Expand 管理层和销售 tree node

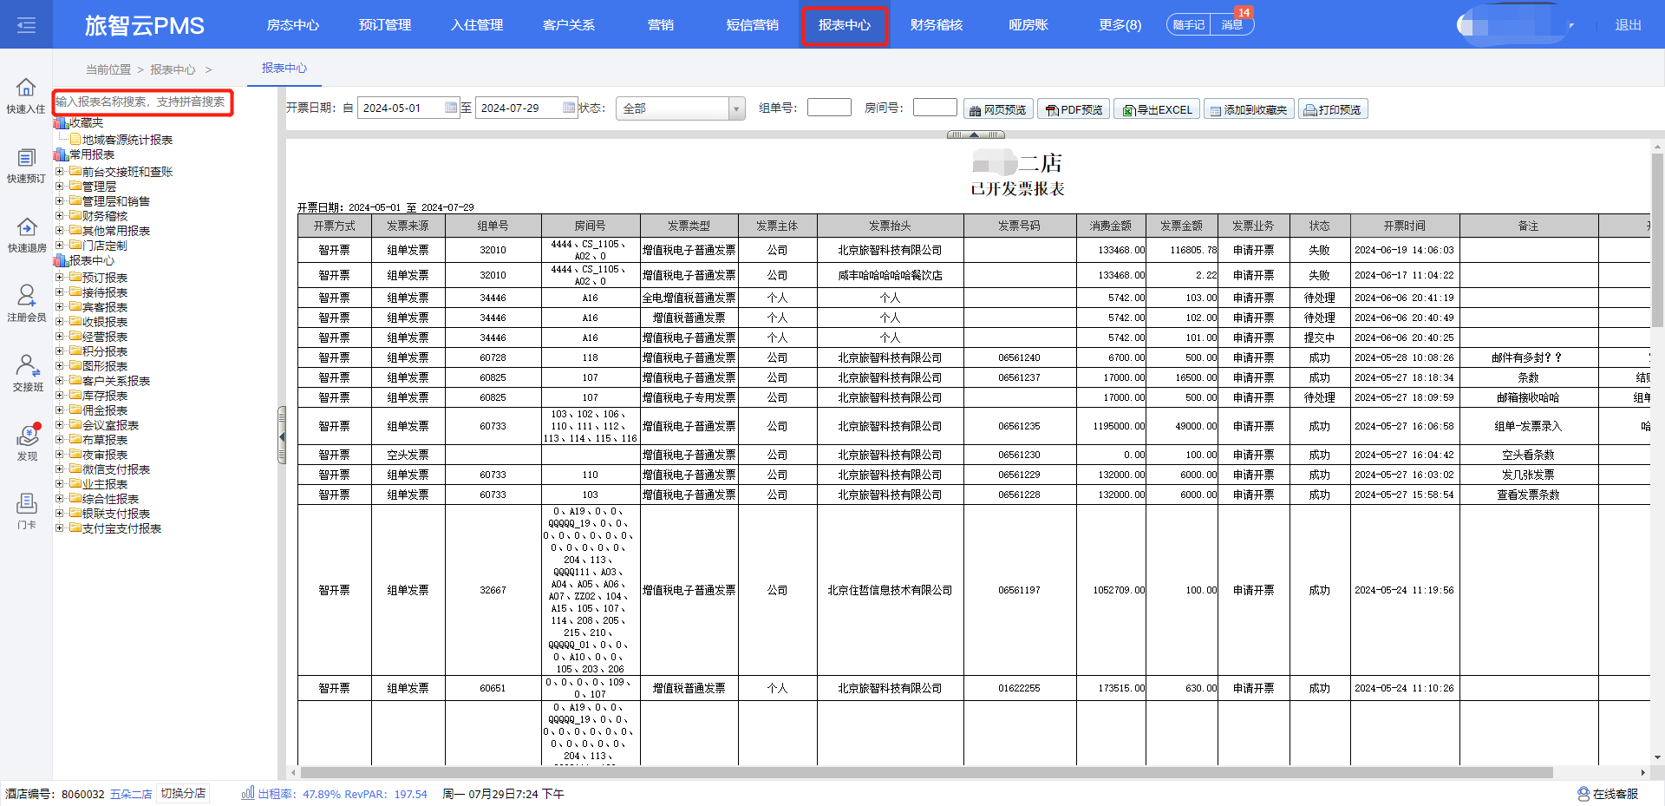tap(60, 201)
